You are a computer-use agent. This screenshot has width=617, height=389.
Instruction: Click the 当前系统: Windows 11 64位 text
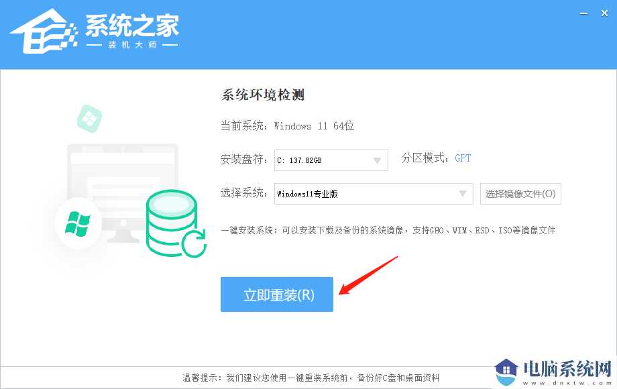click(287, 126)
